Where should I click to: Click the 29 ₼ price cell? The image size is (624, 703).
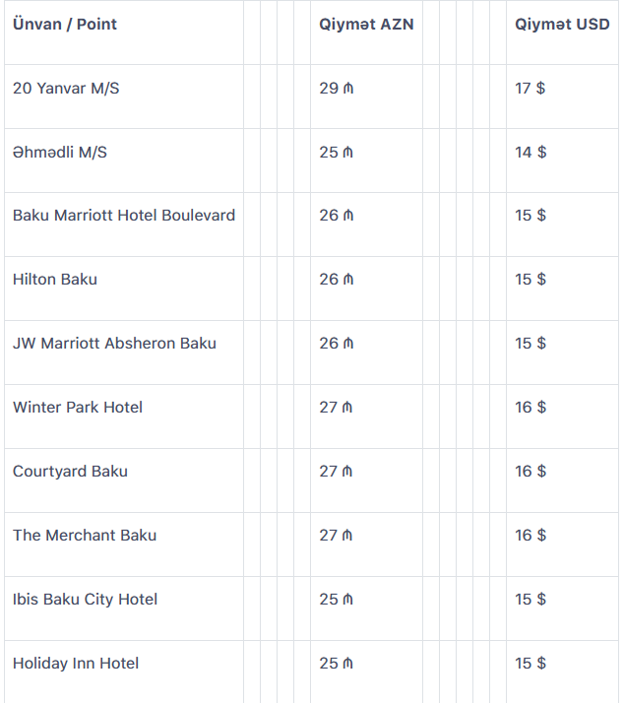coord(337,89)
